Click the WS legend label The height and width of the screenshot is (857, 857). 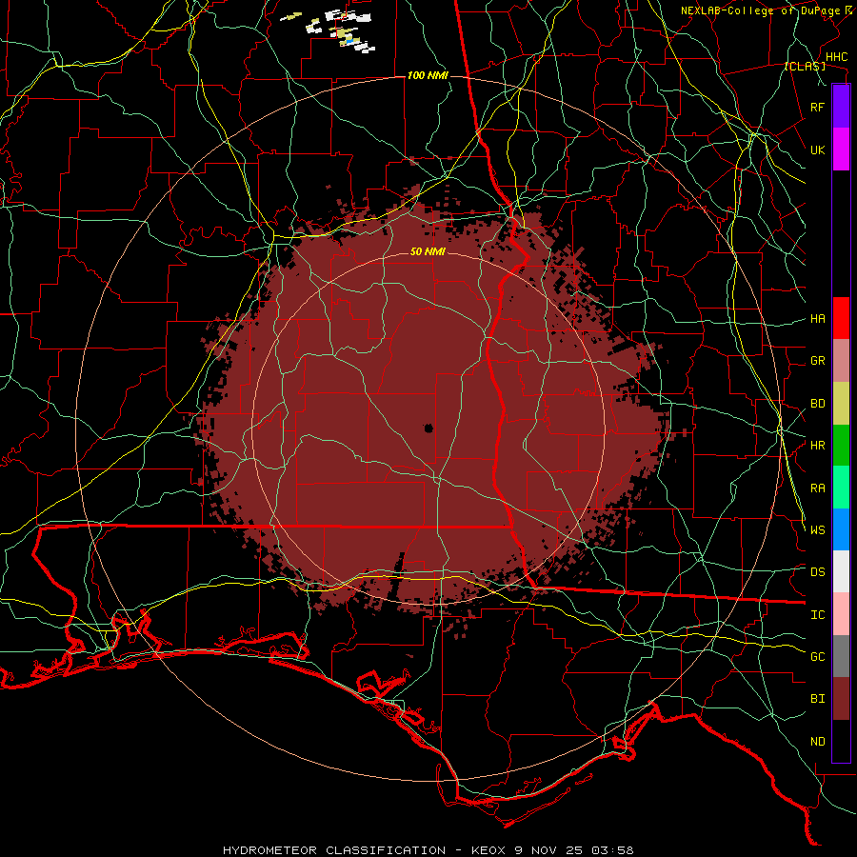817,529
